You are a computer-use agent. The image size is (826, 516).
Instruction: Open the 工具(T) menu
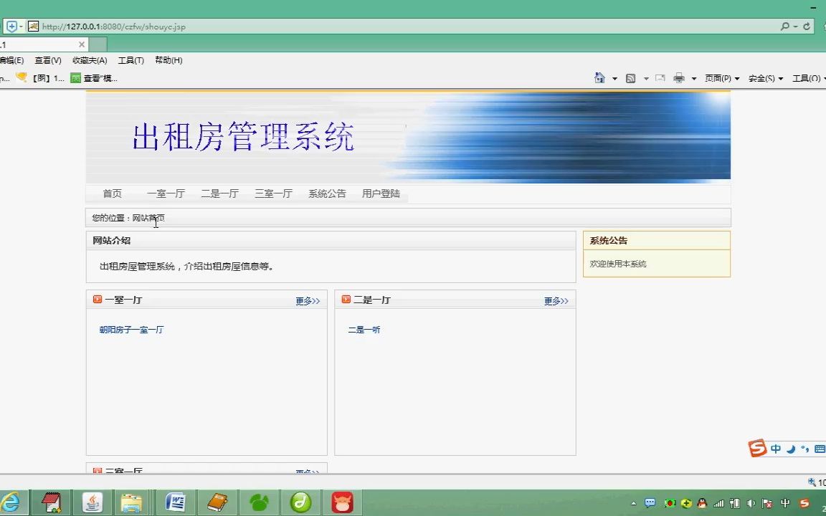coord(130,60)
